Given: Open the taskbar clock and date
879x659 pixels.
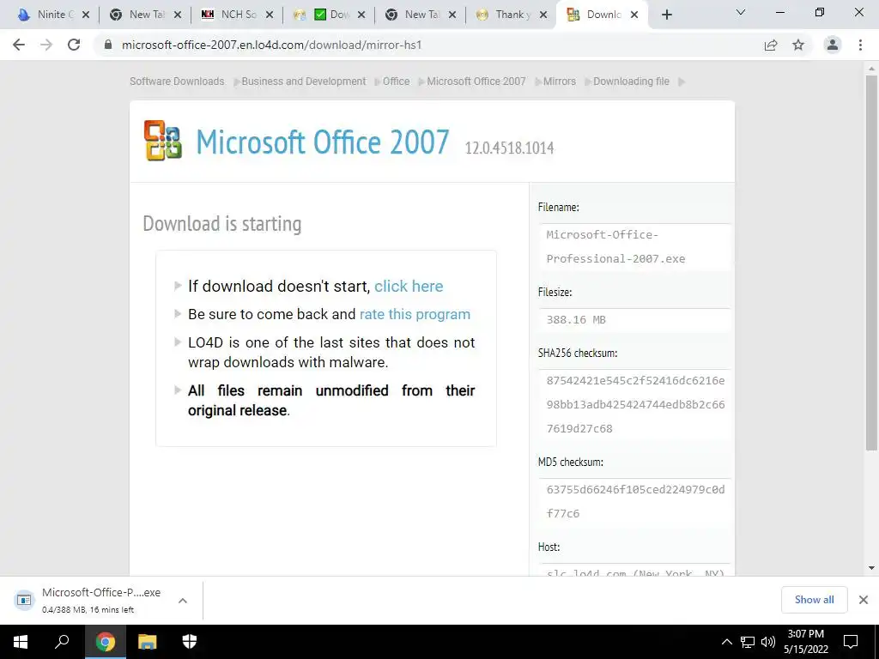Looking at the screenshot, I should (x=805, y=642).
